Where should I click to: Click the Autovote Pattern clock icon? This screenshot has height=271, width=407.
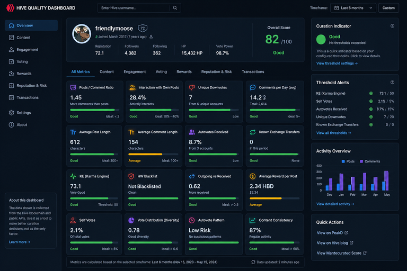point(192,220)
